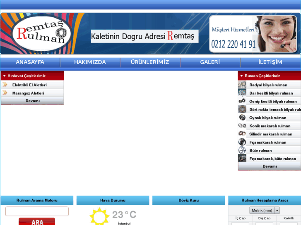Click the Hırdavat Çeşitlerimiz panel title
Screen dimensions: 301x225
coord(26,76)
